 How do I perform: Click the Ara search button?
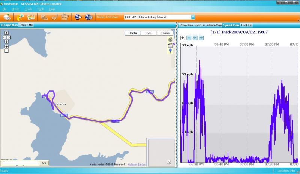point(44,163)
